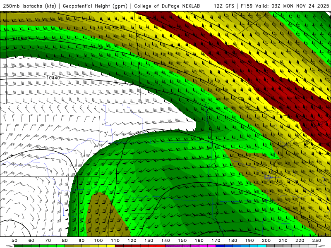Click the 180 knot legend value

[233, 241]
